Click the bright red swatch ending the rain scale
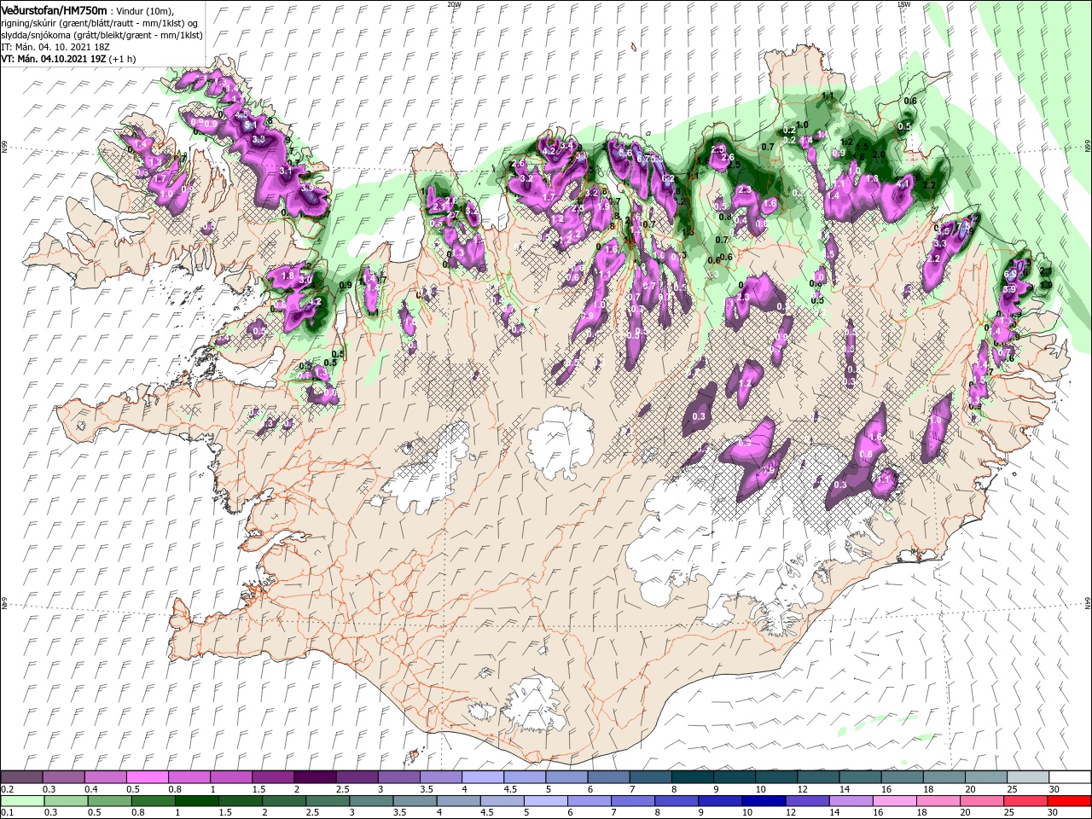 click(x=1069, y=801)
